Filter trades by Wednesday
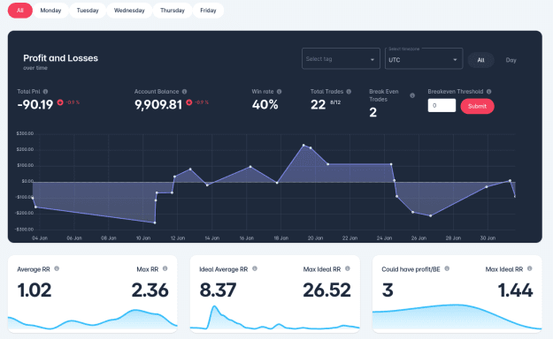The width and height of the screenshot is (553, 339). (x=129, y=11)
